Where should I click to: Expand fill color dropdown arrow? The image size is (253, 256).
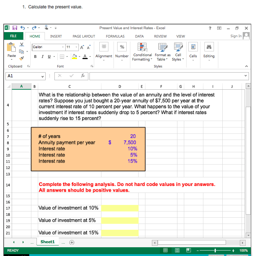click(80, 57)
